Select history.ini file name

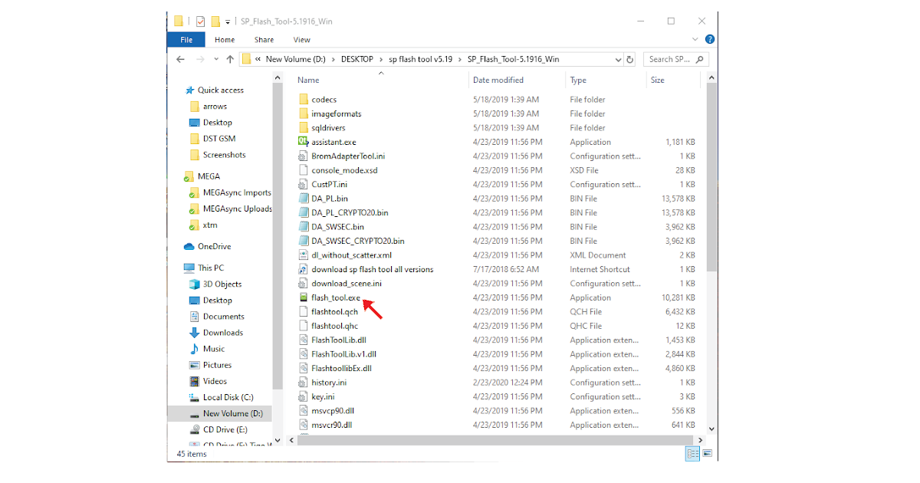pyautogui.click(x=329, y=383)
